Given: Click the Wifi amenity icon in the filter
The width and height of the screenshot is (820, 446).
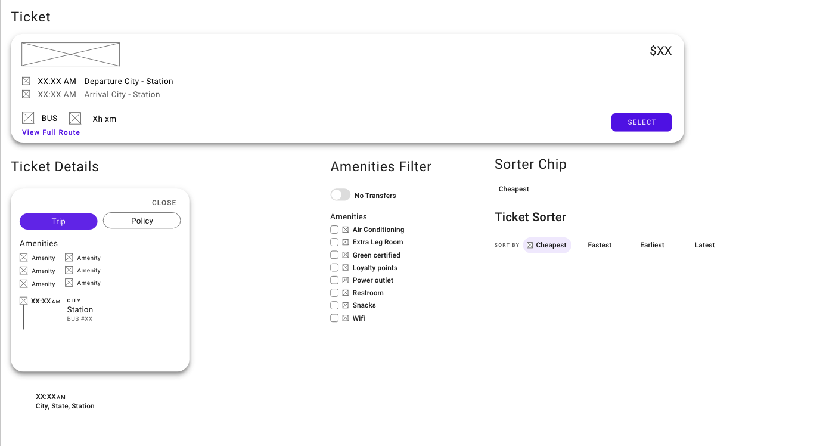Looking at the screenshot, I should pyautogui.click(x=344, y=318).
